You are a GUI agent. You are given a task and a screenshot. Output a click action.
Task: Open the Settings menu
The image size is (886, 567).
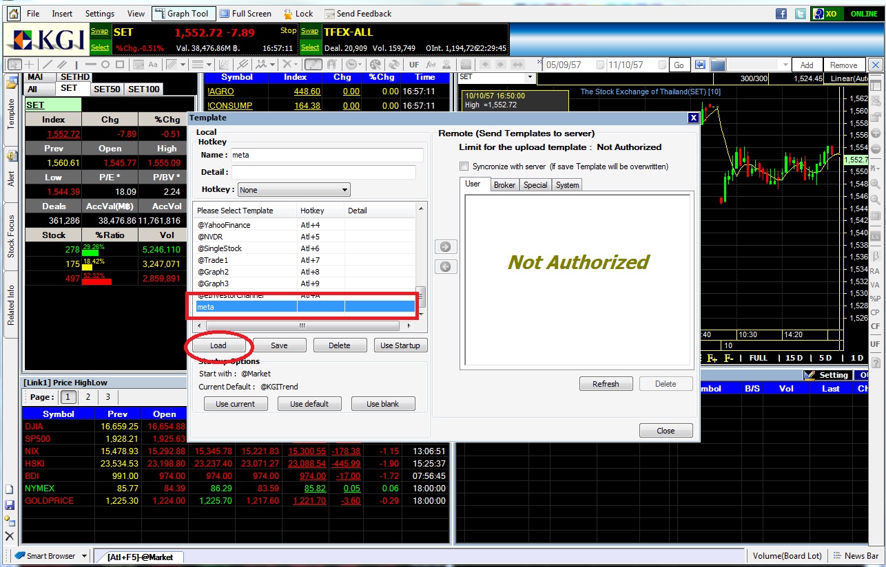point(100,14)
